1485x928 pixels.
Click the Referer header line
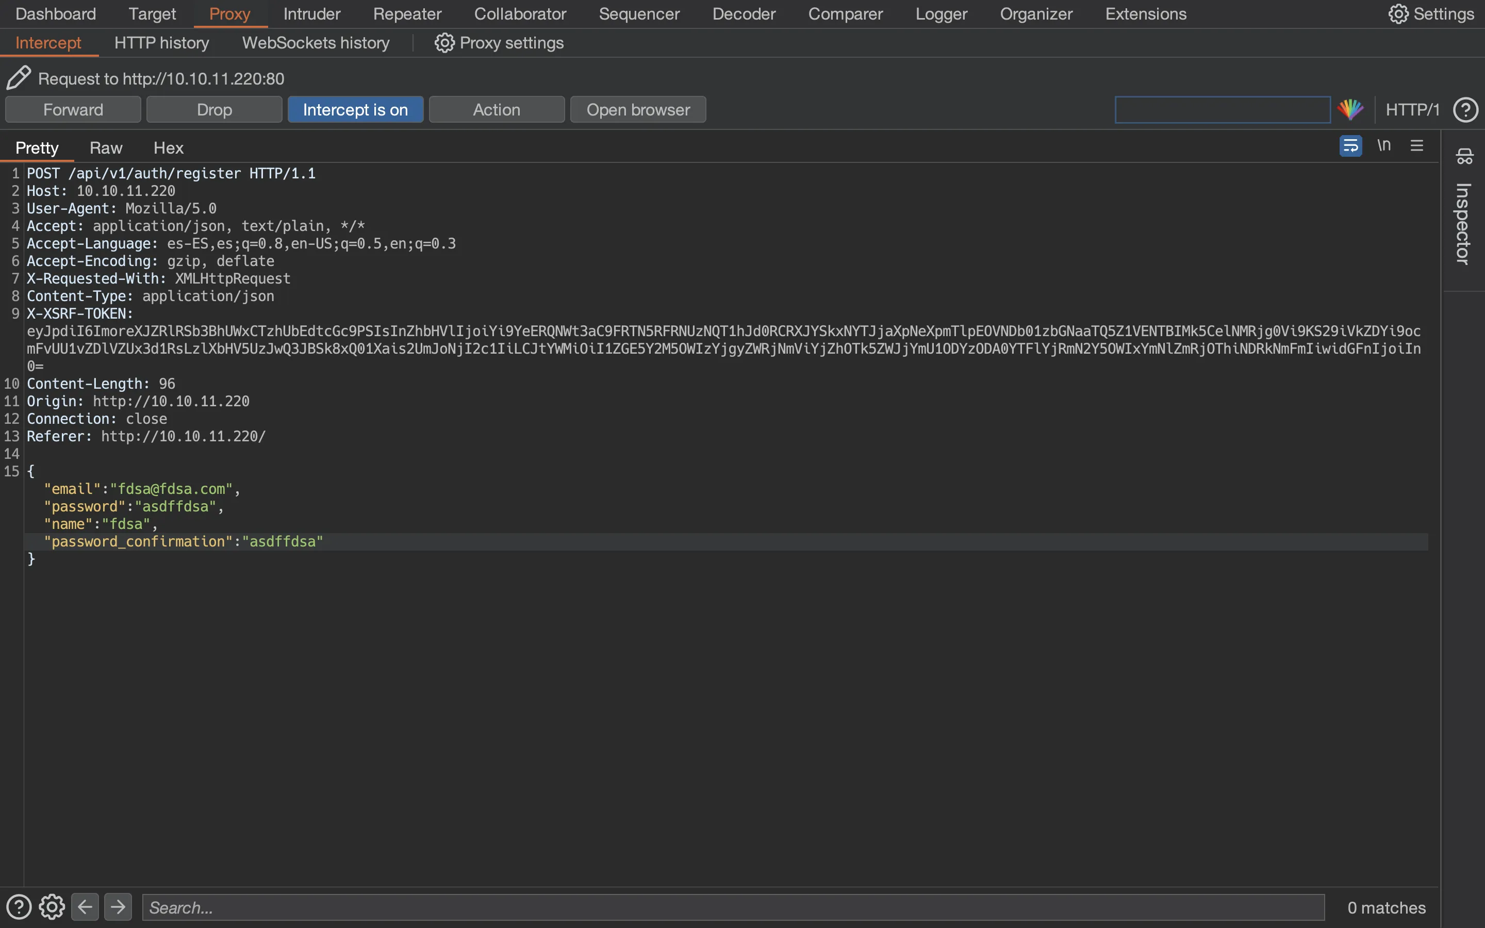(x=146, y=436)
